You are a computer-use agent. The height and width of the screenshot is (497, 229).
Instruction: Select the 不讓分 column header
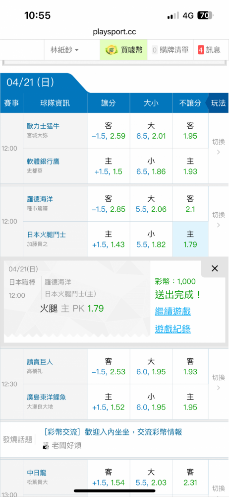click(190, 103)
